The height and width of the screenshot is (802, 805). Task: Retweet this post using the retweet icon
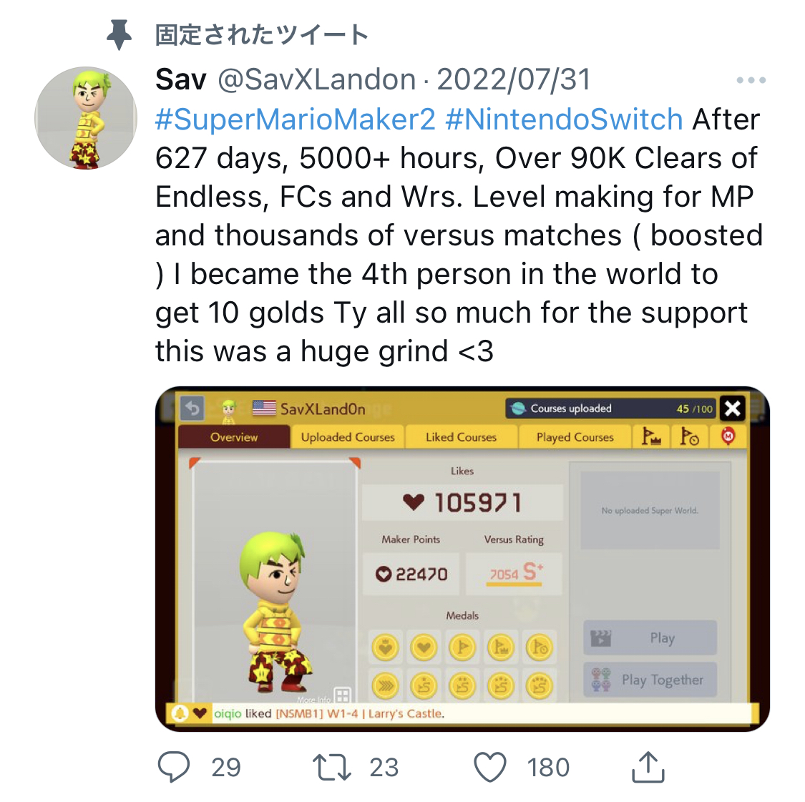(x=331, y=767)
